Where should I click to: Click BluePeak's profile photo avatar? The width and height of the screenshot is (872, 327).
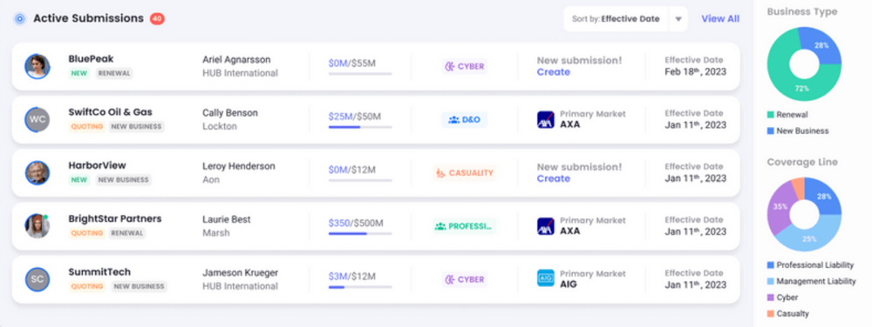pos(37,66)
